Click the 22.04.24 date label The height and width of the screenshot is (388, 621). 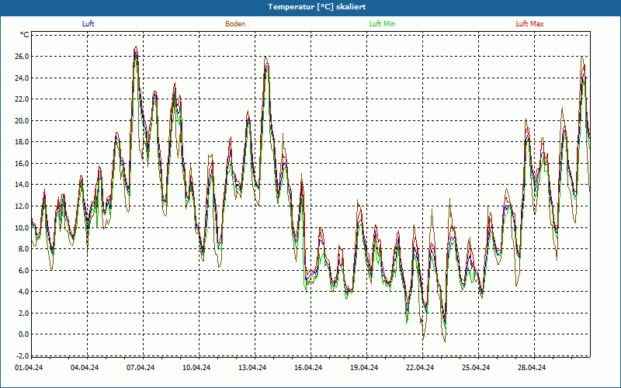420,368
